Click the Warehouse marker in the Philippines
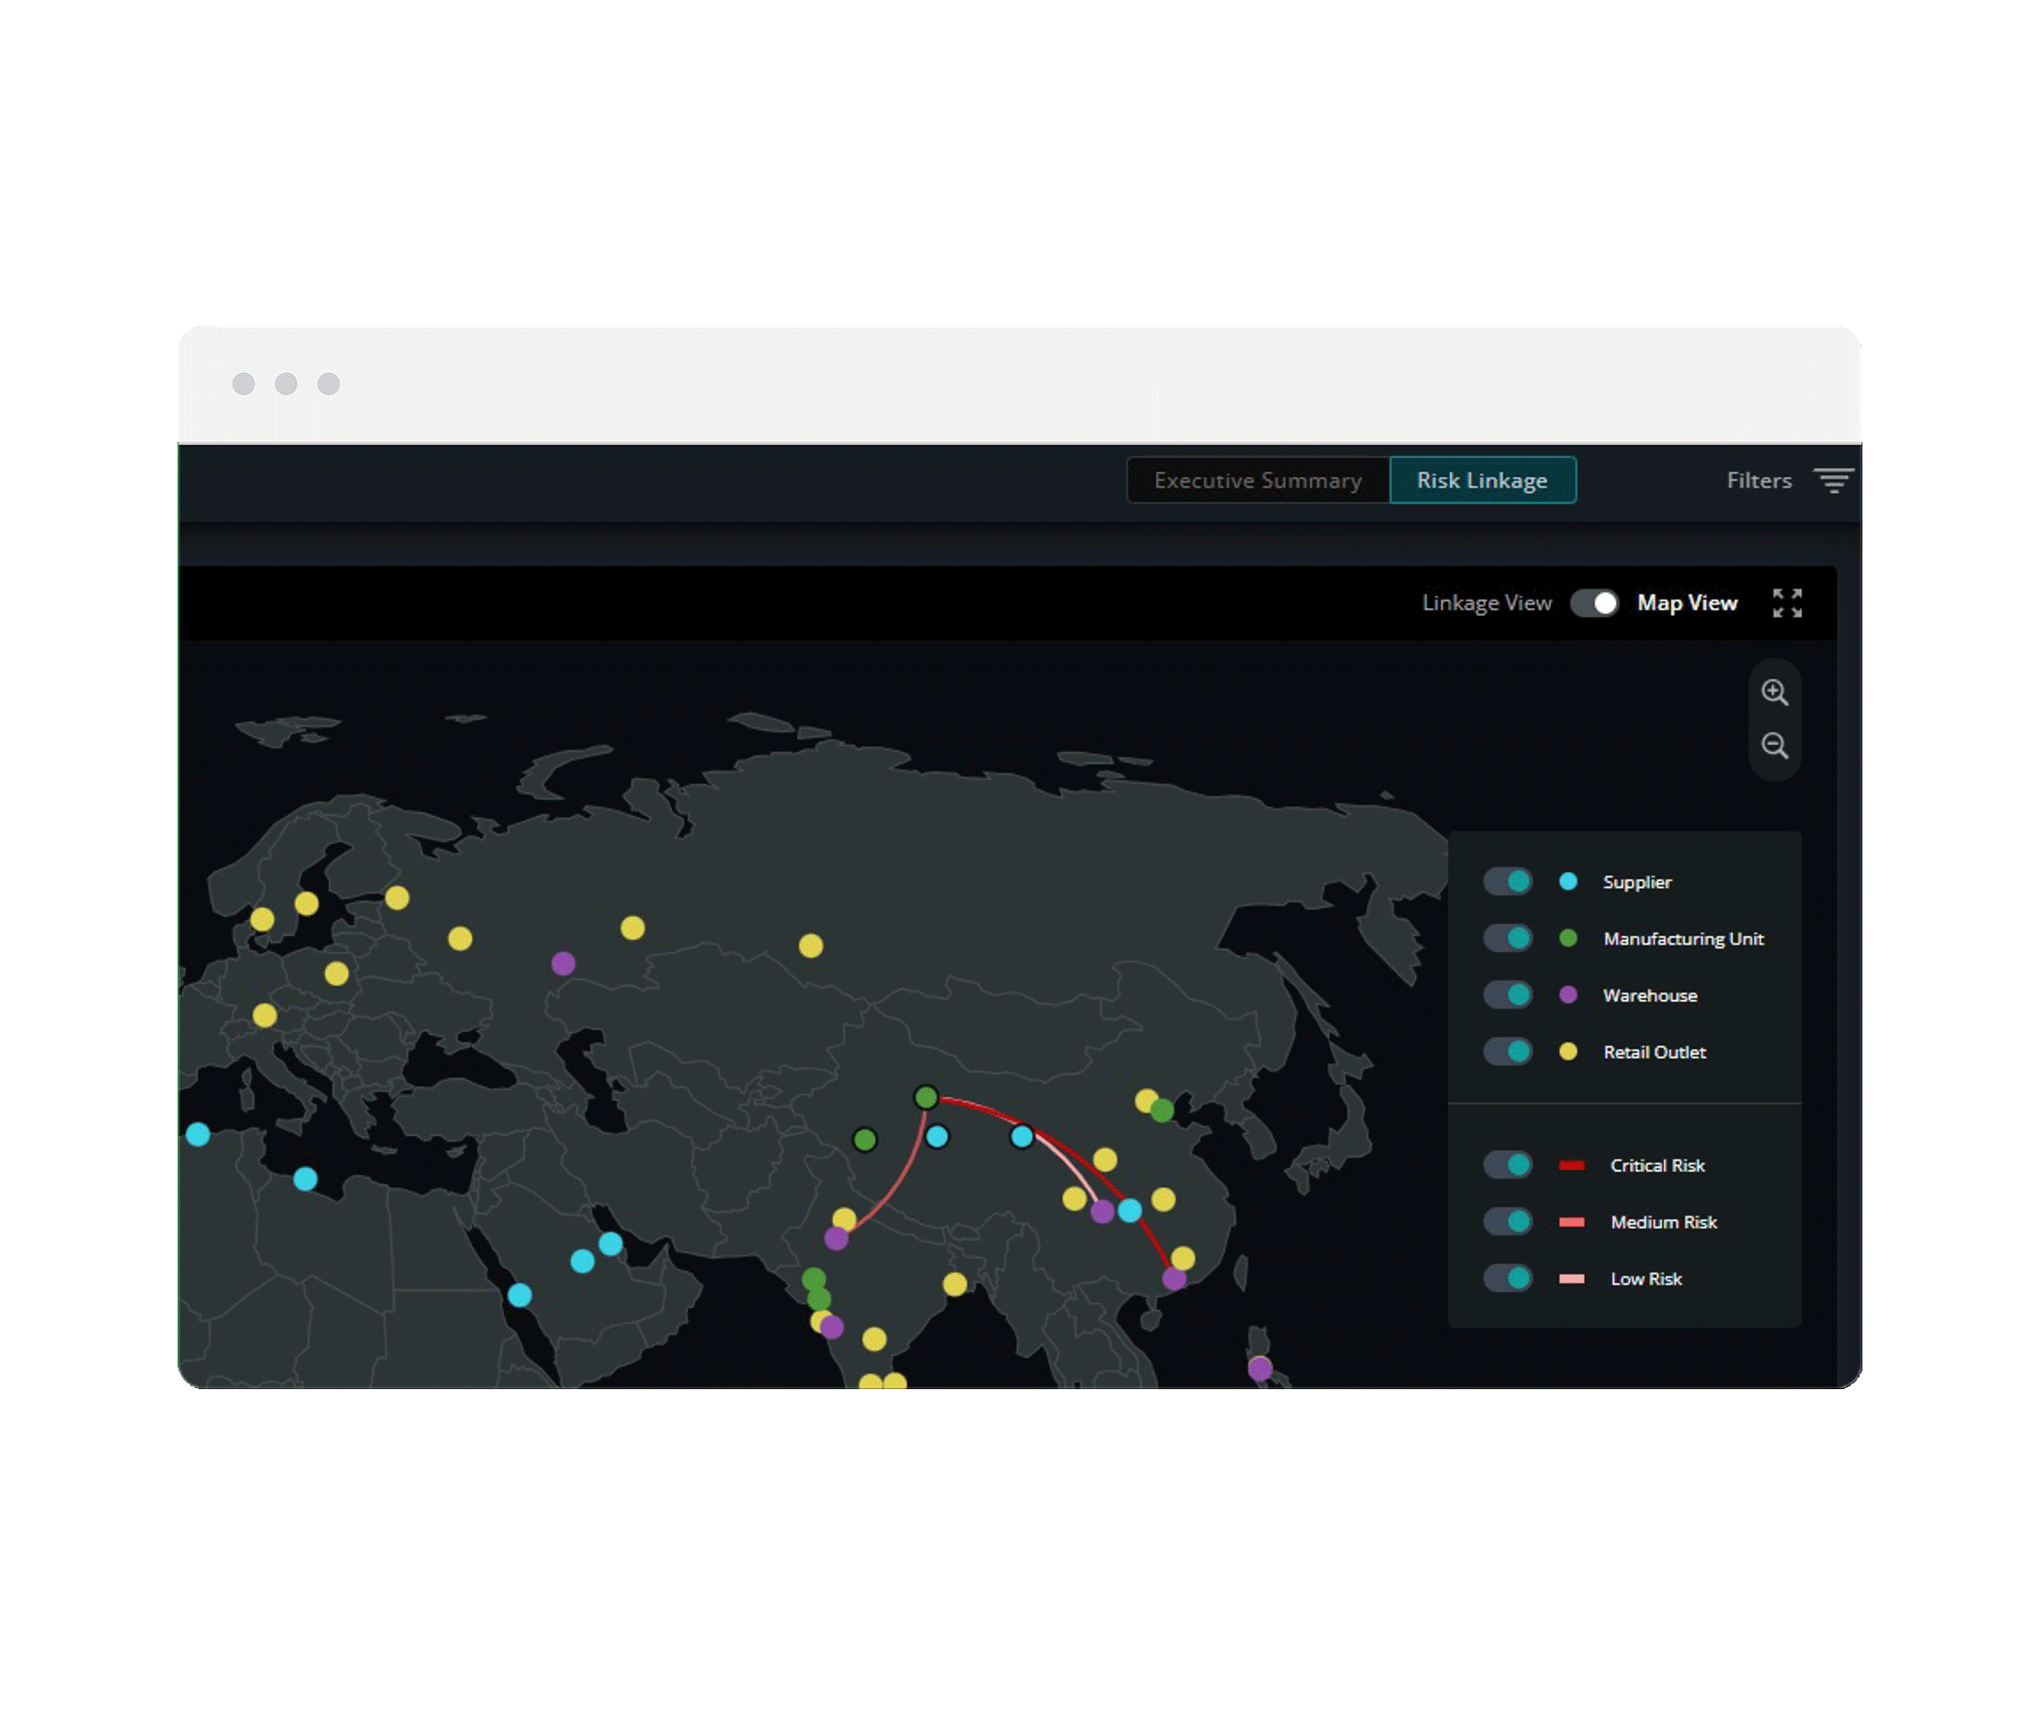 pyautogui.click(x=1260, y=1368)
